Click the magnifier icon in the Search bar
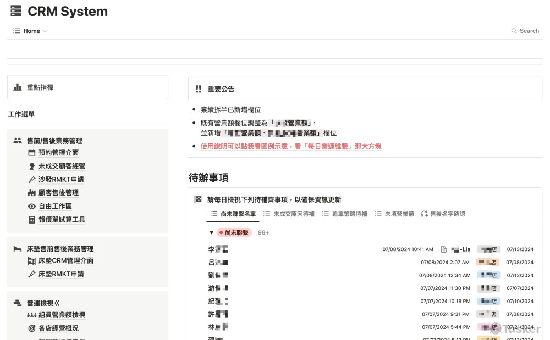Viewport: 550px width, 340px height. [513, 31]
